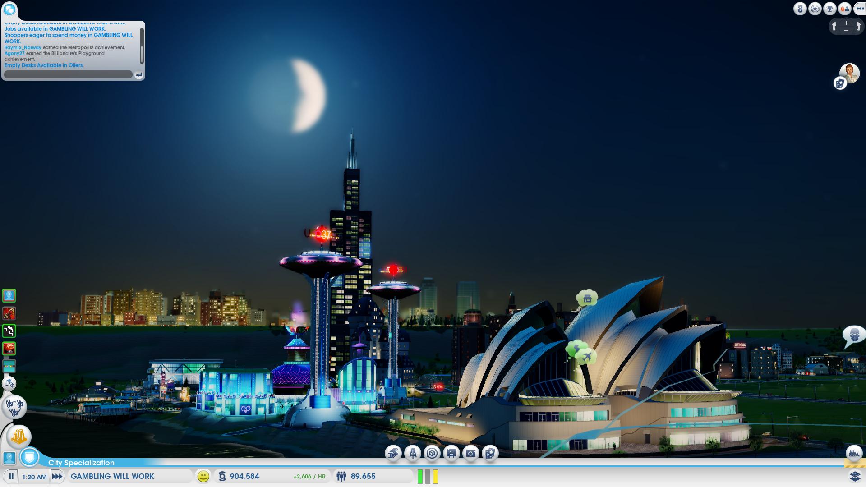Open the star laurel achievements icon
The width and height of the screenshot is (866, 487).
[x=815, y=9]
